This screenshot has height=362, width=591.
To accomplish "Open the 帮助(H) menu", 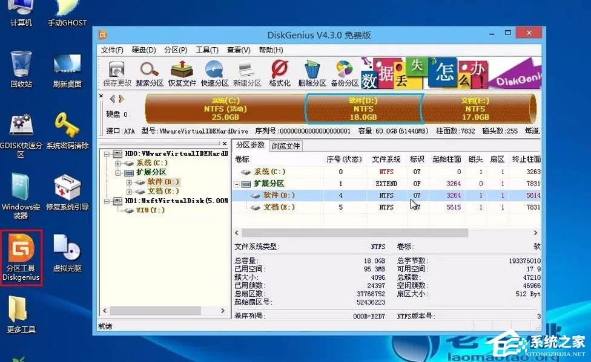I will click(271, 50).
